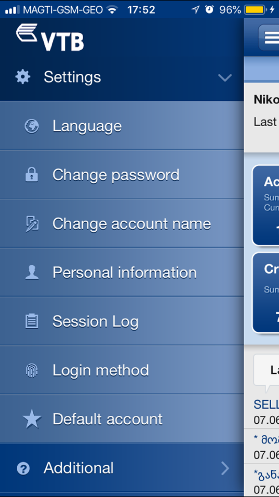Tap the clipboard icon for Session Log
The image size is (279, 497).
click(x=32, y=321)
